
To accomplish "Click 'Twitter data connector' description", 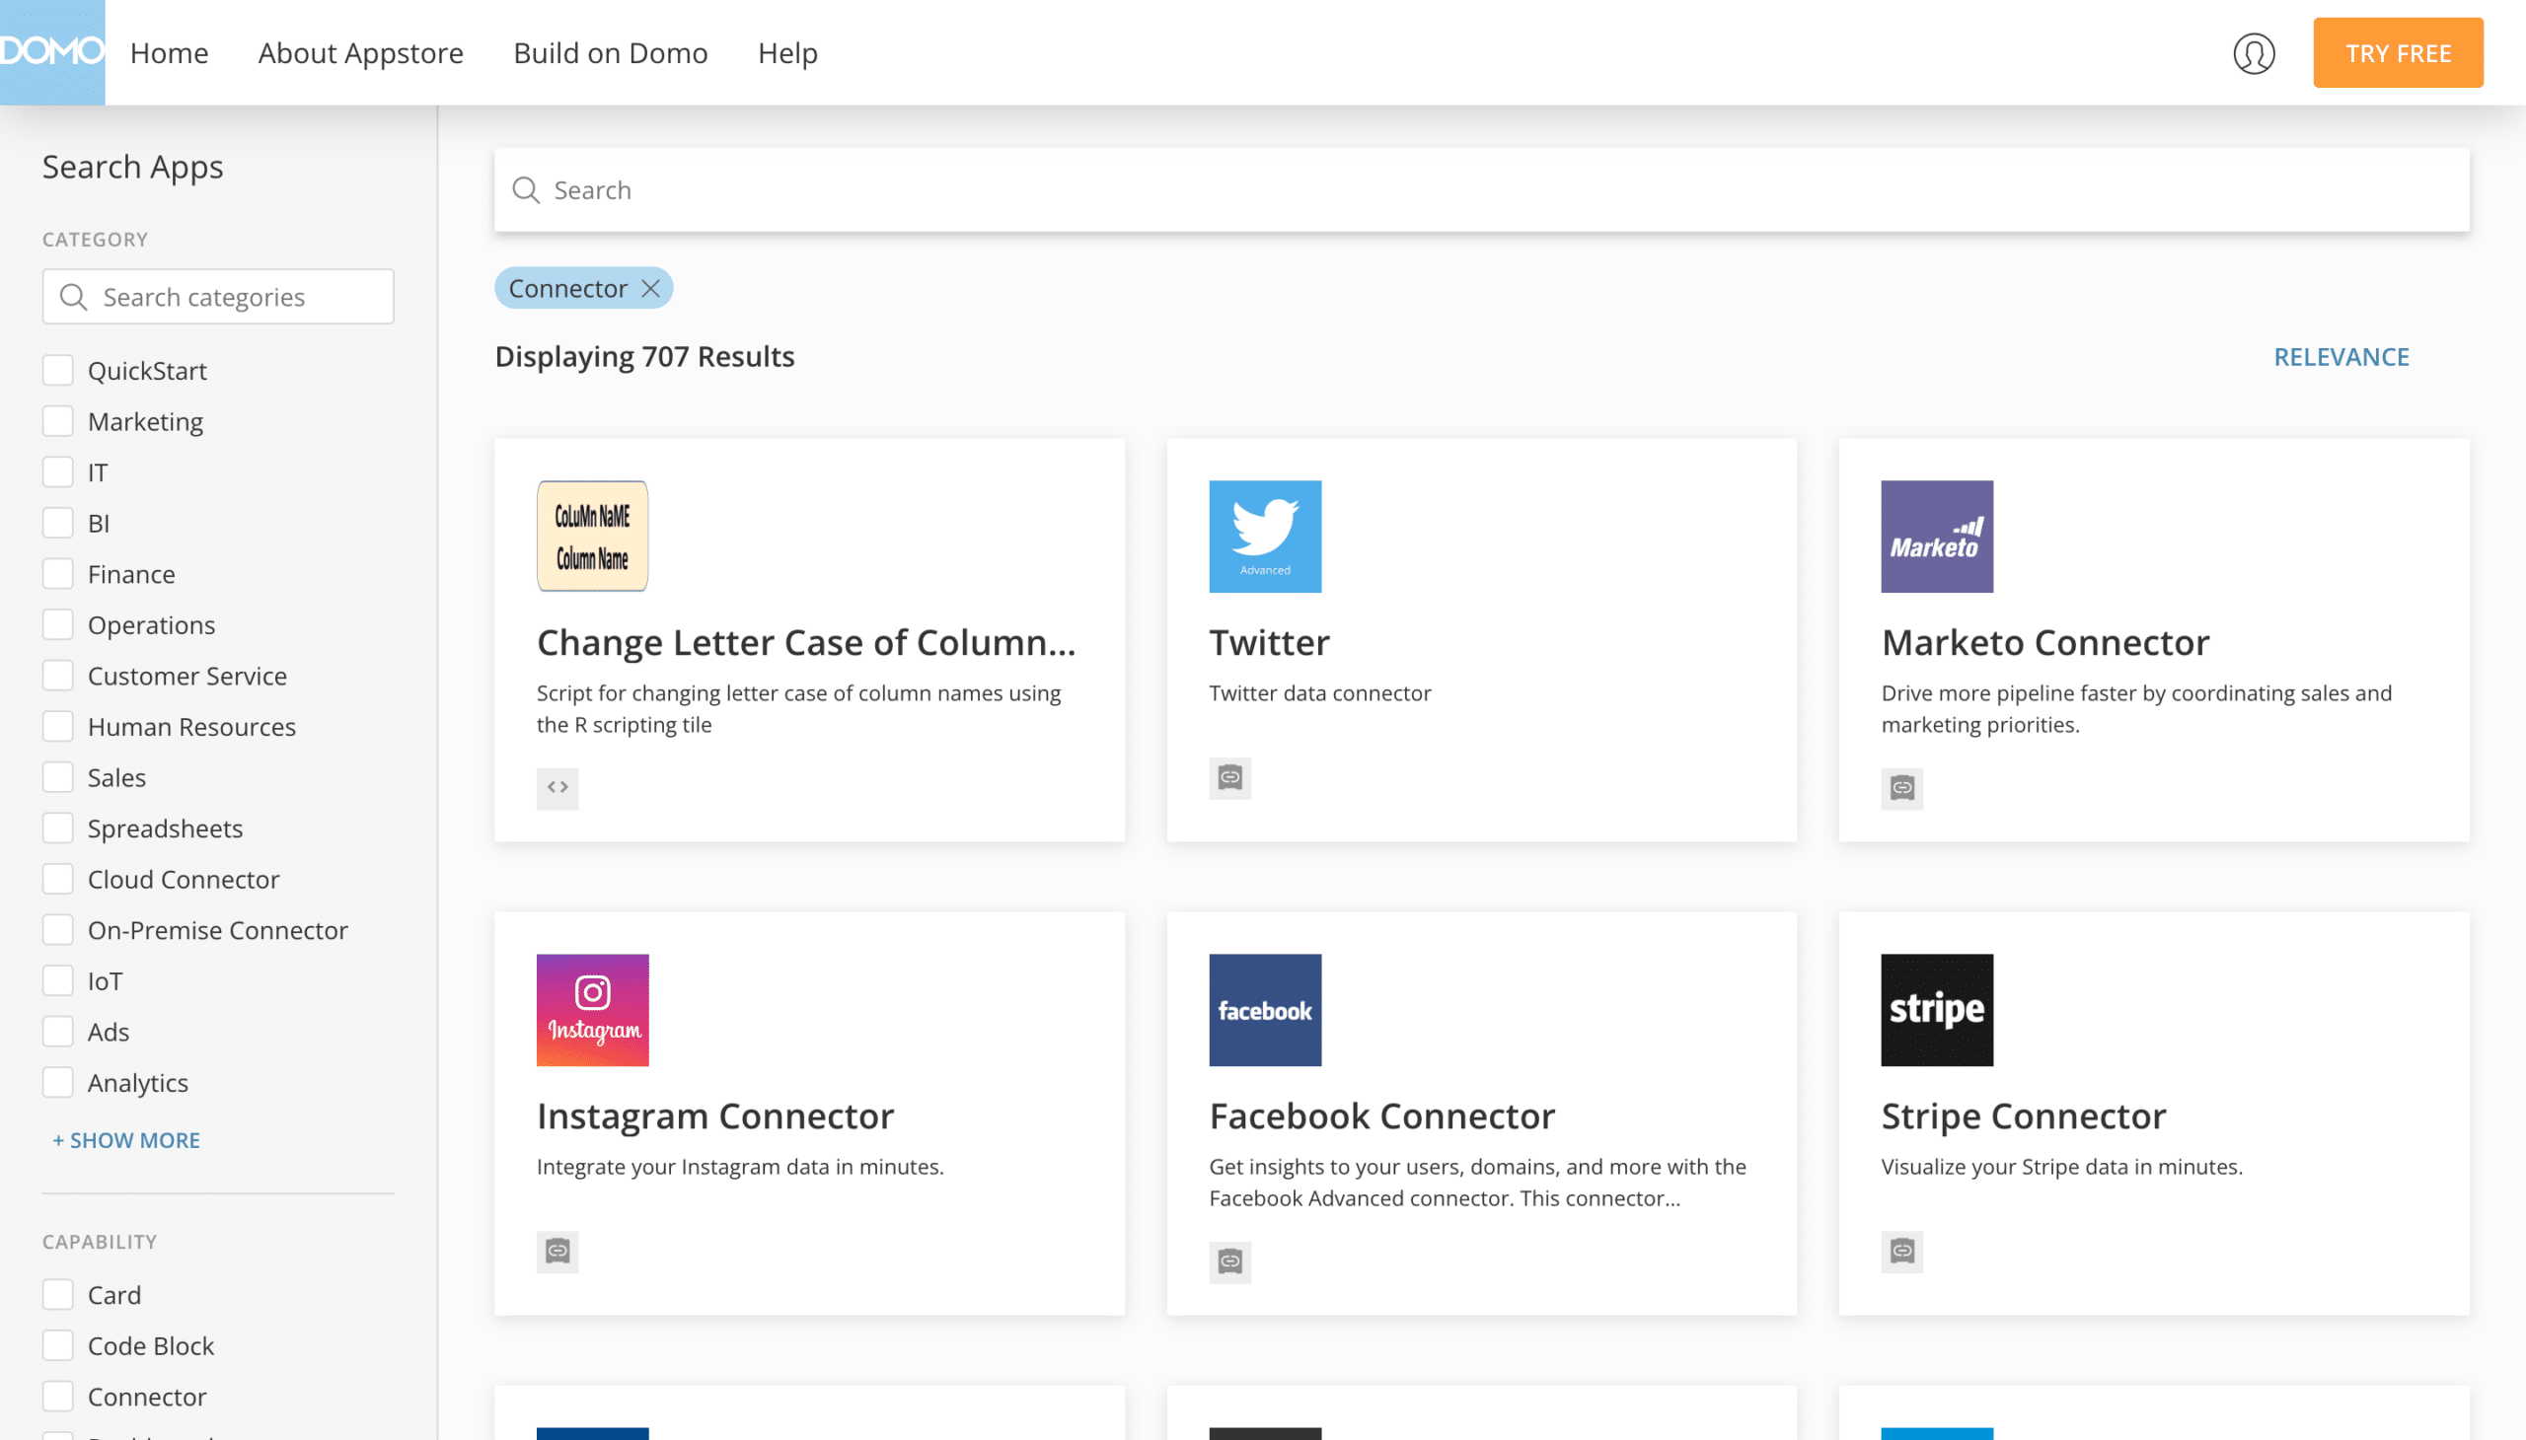I will (1320, 693).
